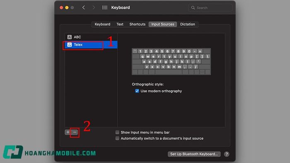Open help with question mark button
This screenshot has width=290, height=163.
tap(227, 154)
